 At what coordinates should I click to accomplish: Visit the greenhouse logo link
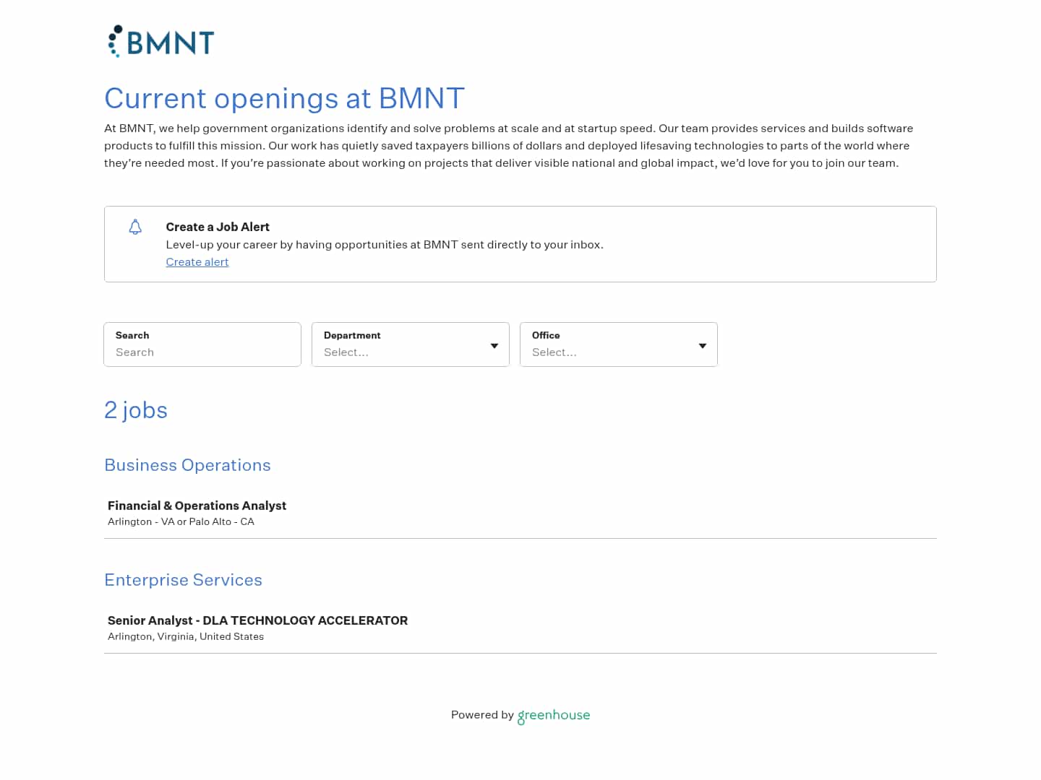click(554, 715)
